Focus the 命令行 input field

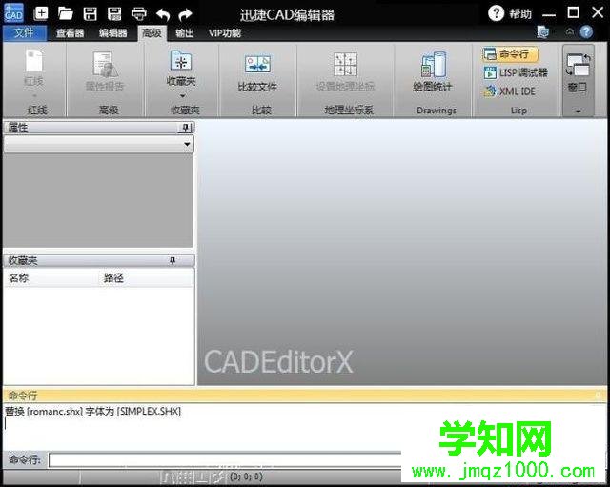click(225, 460)
